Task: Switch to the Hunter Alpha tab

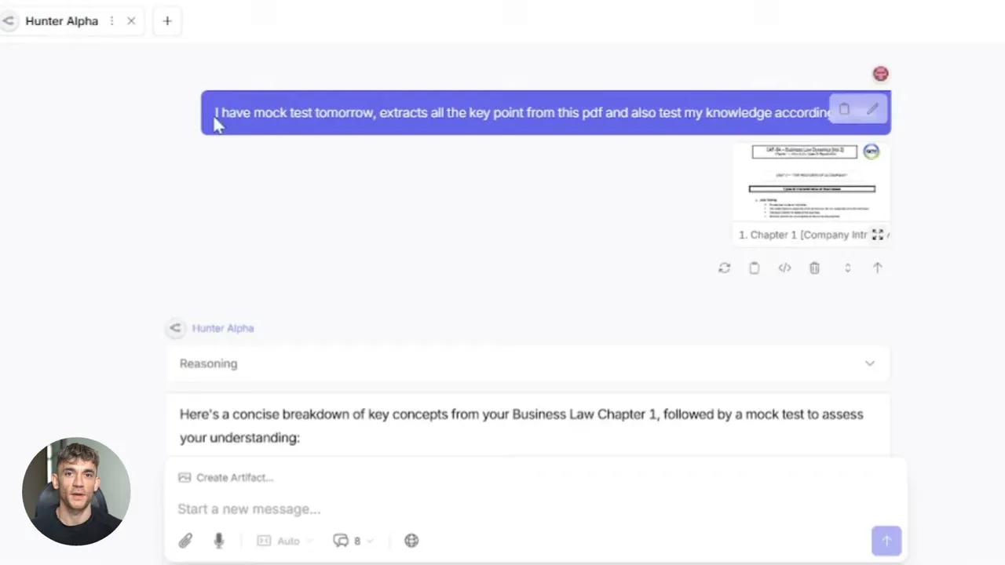Action: (x=61, y=21)
